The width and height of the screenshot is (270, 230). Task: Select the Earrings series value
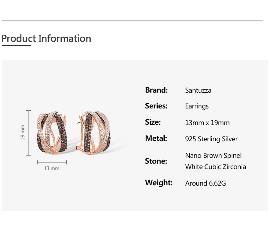tap(197, 107)
